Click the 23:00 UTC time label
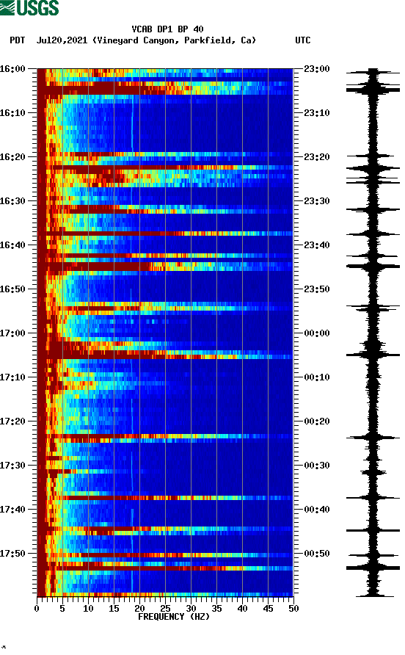 click(317, 69)
